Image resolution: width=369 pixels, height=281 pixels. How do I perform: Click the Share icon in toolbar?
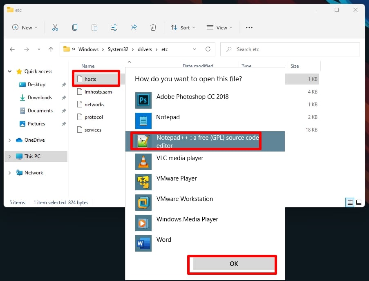click(x=134, y=27)
